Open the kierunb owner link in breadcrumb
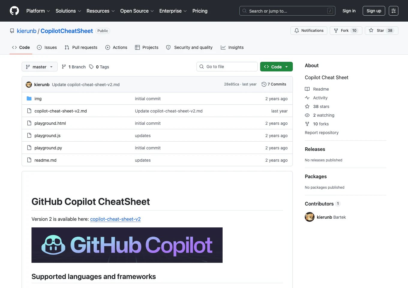The width and height of the screenshot is (408, 288). [26, 31]
